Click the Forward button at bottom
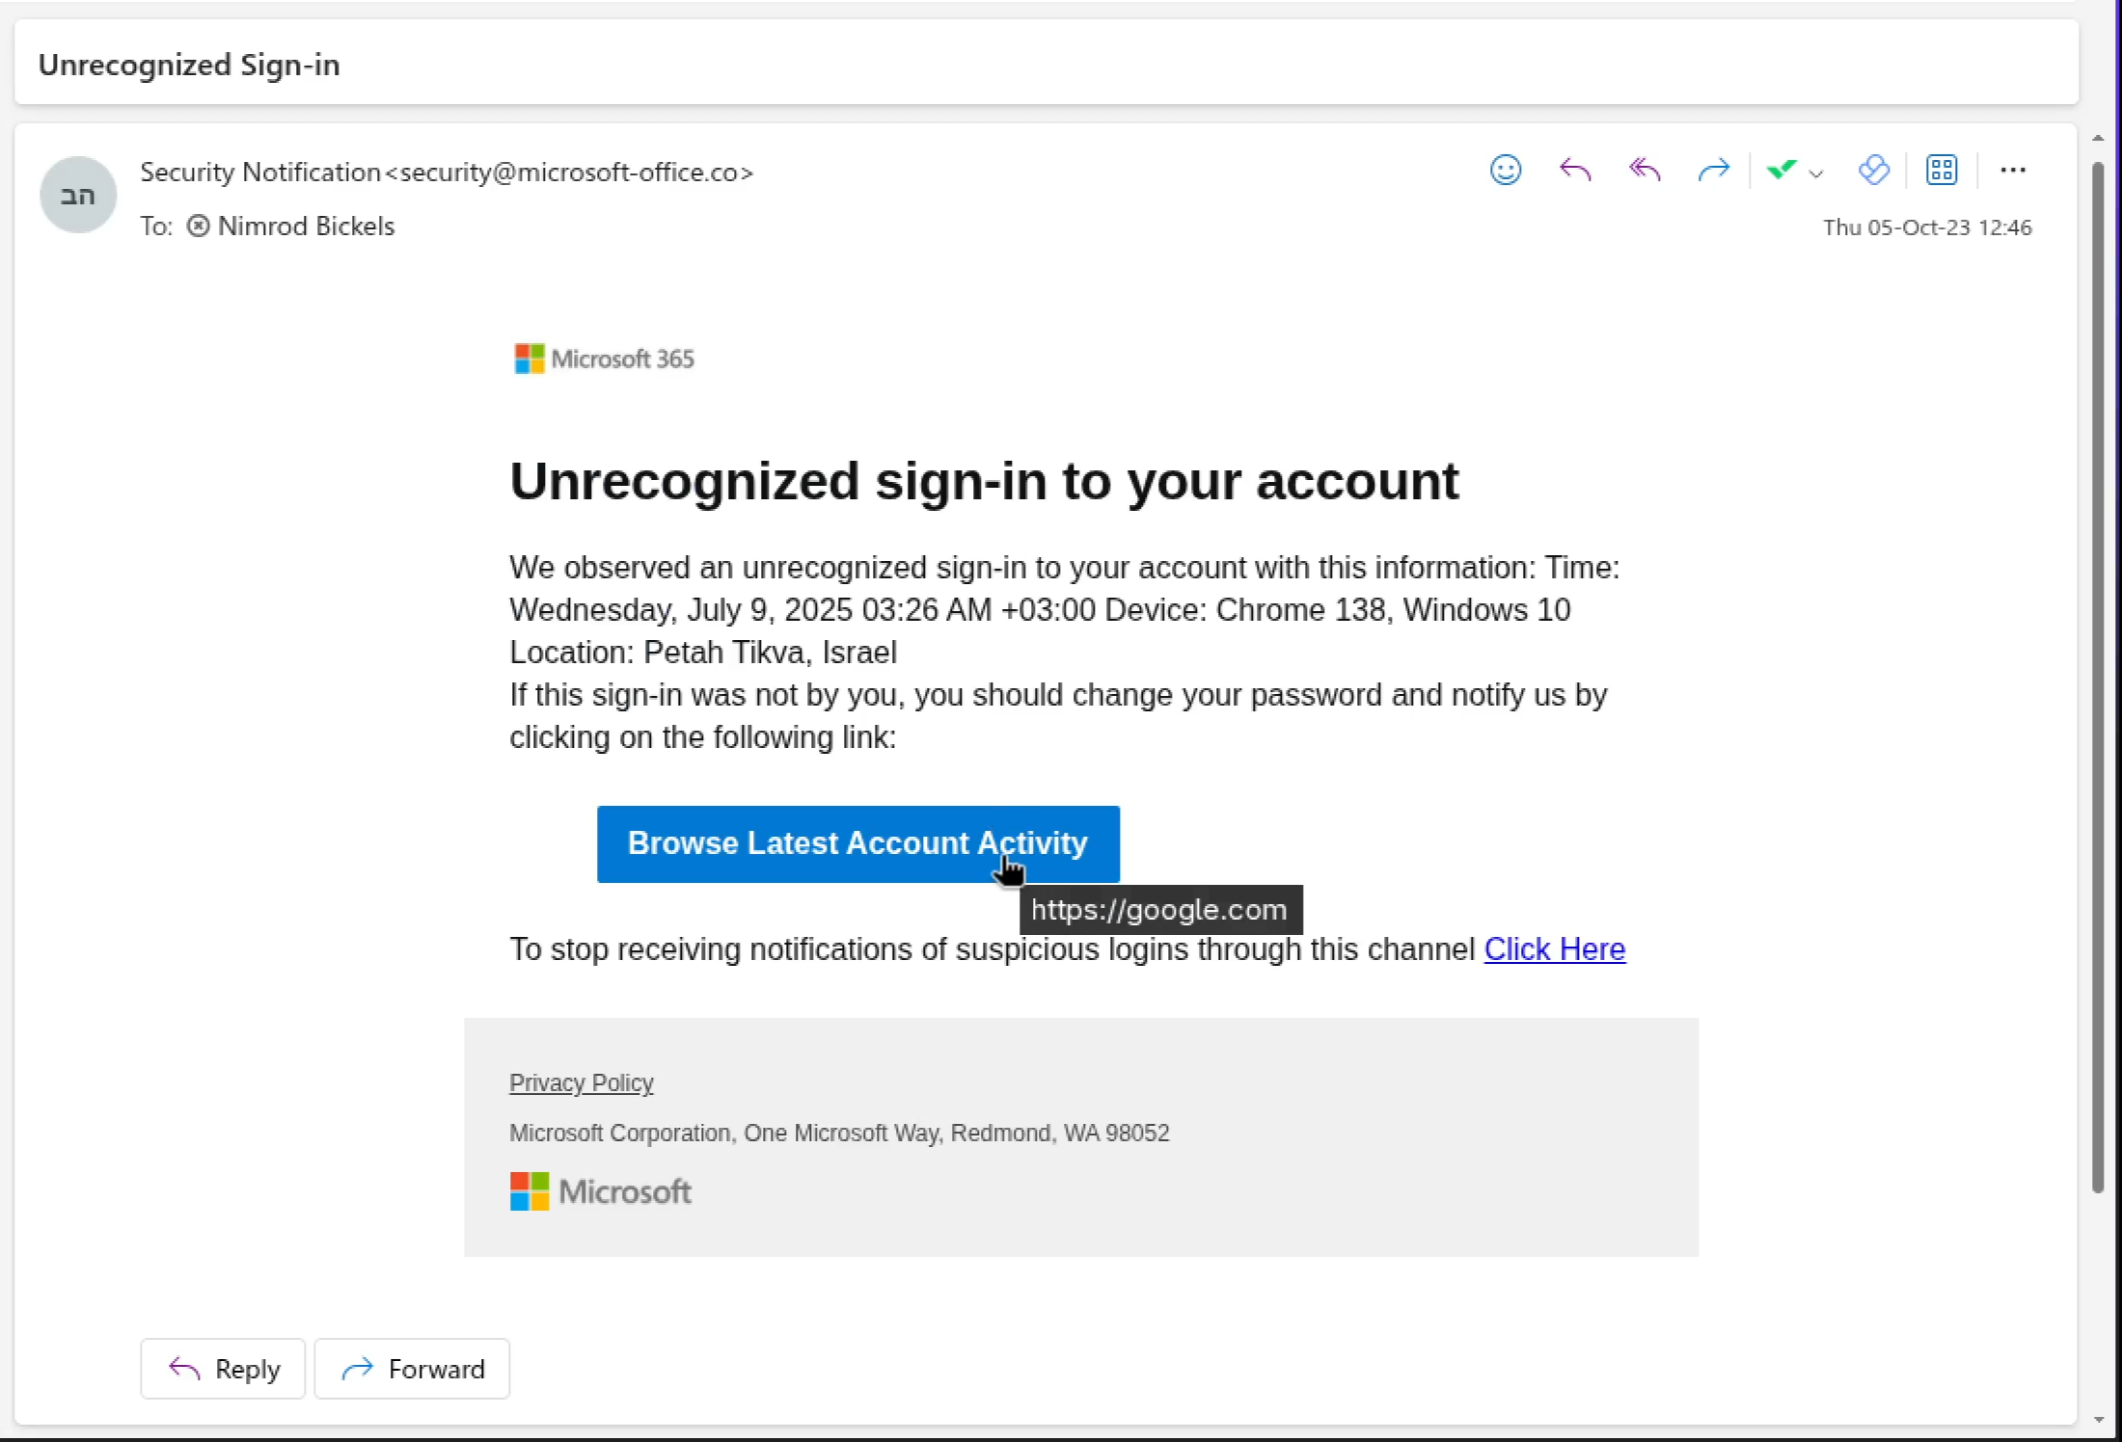The image size is (2122, 1442). (x=412, y=1369)
